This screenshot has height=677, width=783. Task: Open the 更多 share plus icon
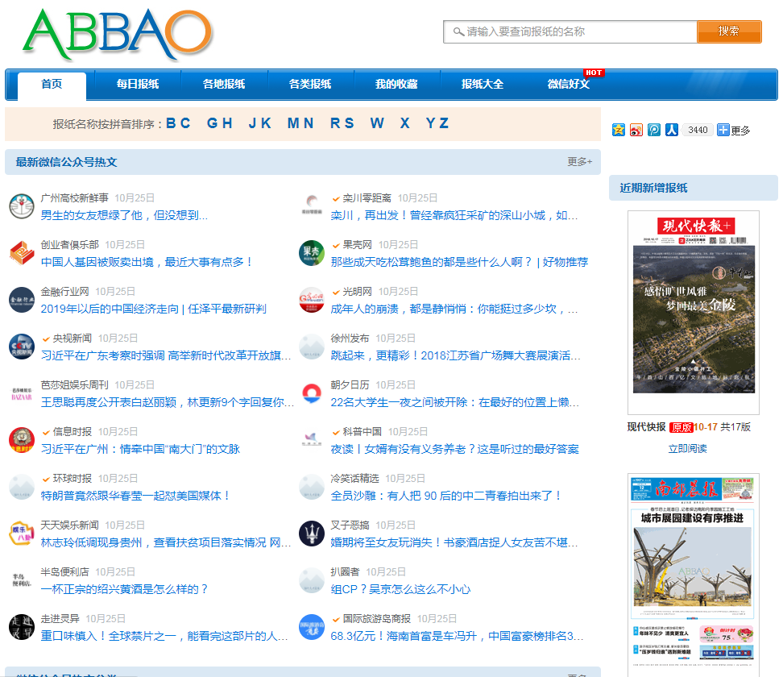click(x=723, y=131)
